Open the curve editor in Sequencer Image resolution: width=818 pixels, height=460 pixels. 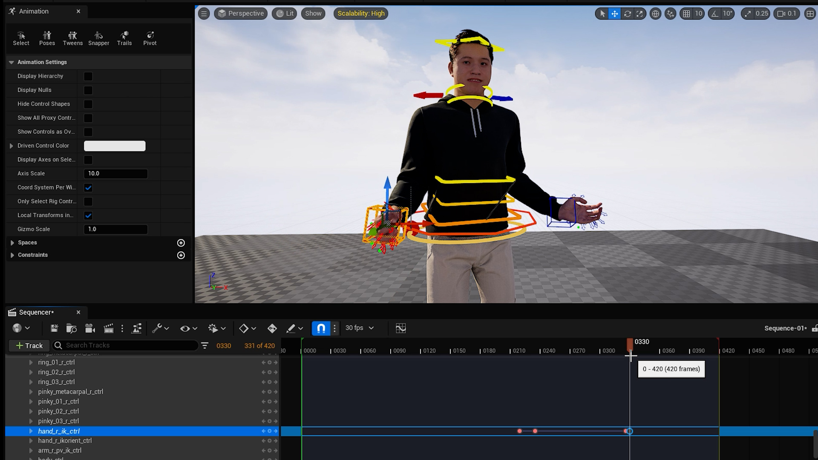(x=400, y=328)
